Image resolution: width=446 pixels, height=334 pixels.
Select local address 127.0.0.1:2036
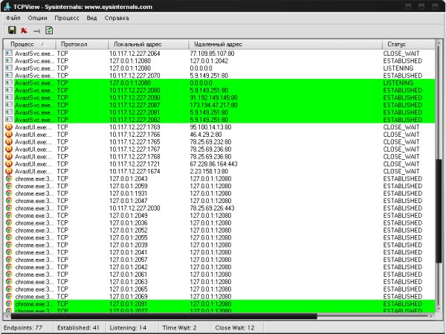tap(129, 223)
